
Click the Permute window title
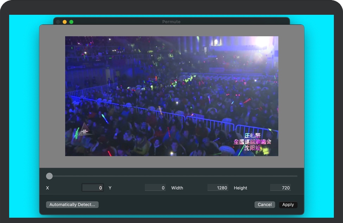(x=171, y=22)
